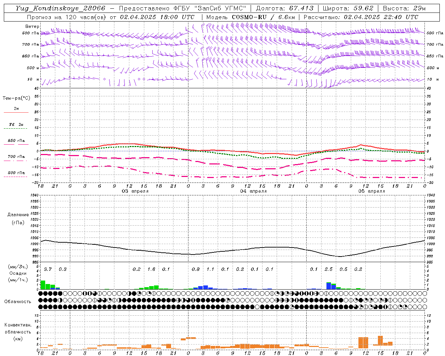This screenshot has width=445, height=356.
Task: Select the latitude value 59.62
Action: pos(364,8)
